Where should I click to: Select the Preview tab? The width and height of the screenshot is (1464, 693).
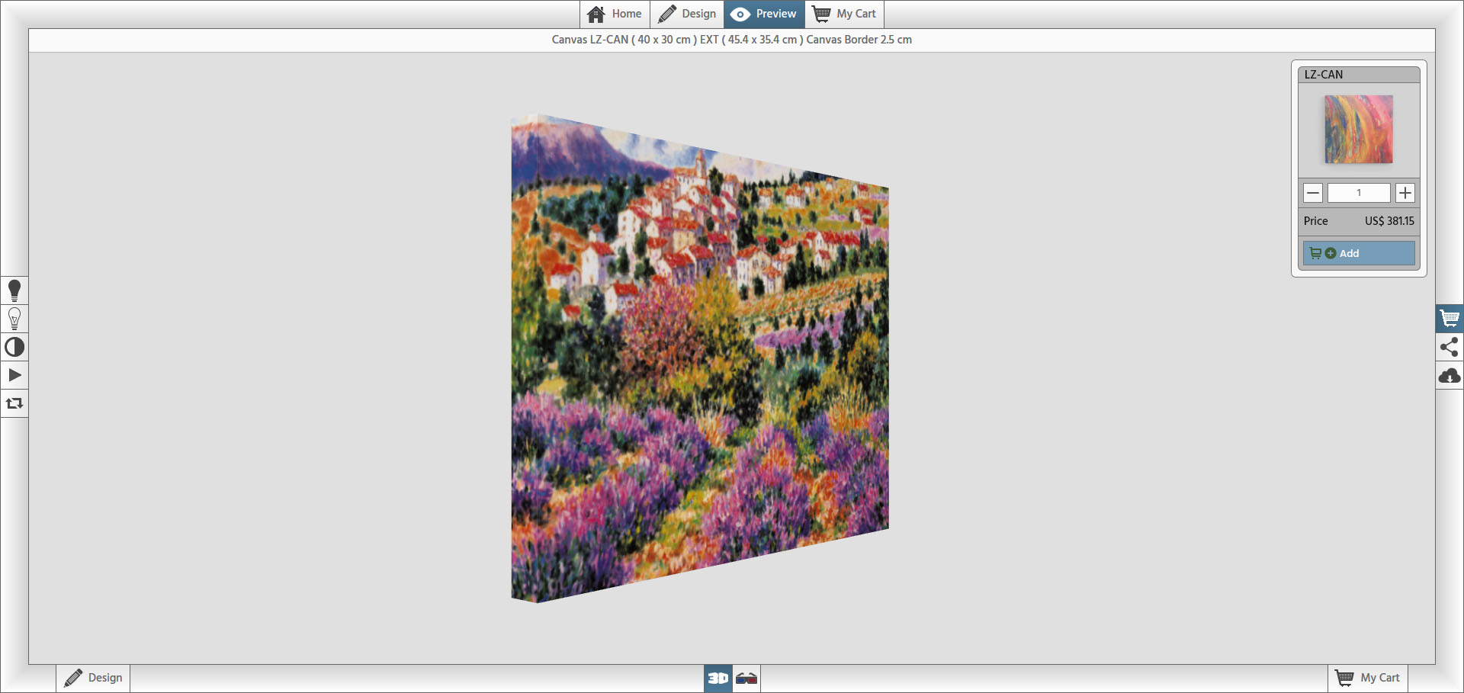point(764,14)
